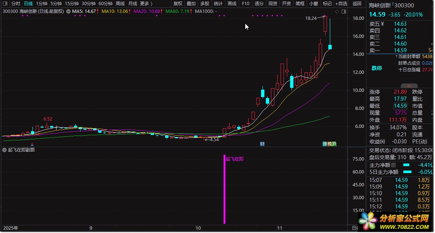The width and height of the screenshot is (435, 233).
Task: Click the ¥ icon next to 卖五
Action: [x=382, y=24]
